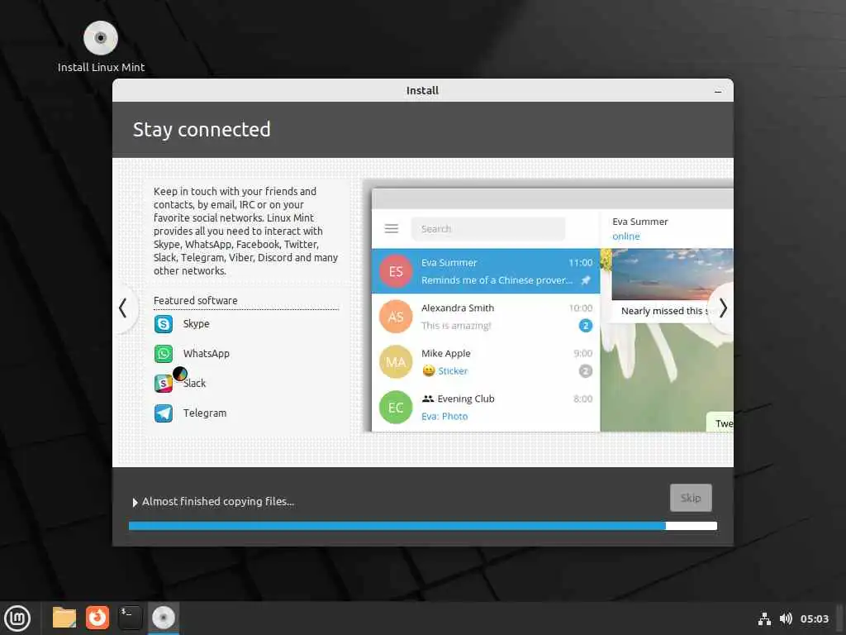Click the EC avatar of Evening Club
The height and width of the screenshot is (635, 846).
point(396,408)
